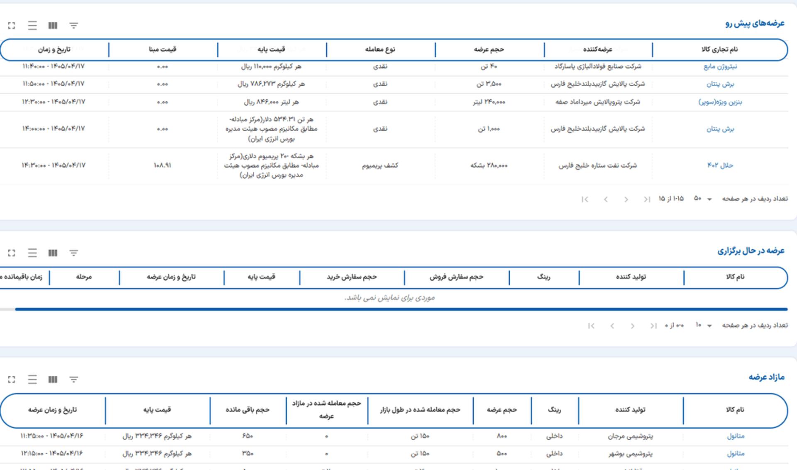This screenshot has width=797, height=470.
Task: Open filter icon in عرضه در حال برگزاری
Action: pyautogui.click(x=73, y=253)
